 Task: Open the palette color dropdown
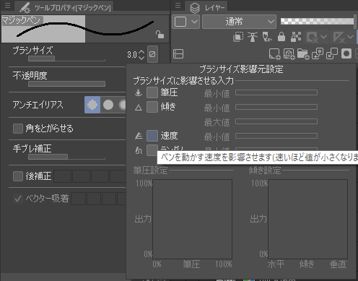[185, 22]
